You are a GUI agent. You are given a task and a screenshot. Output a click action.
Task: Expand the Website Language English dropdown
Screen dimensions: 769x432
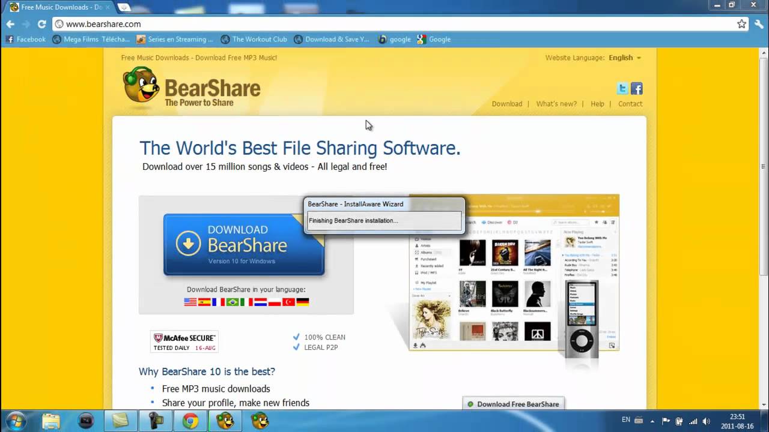625,58
